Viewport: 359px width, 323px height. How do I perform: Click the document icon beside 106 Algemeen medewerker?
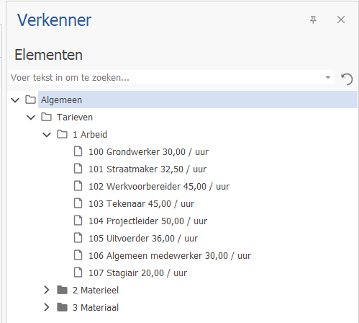[78, 255]
